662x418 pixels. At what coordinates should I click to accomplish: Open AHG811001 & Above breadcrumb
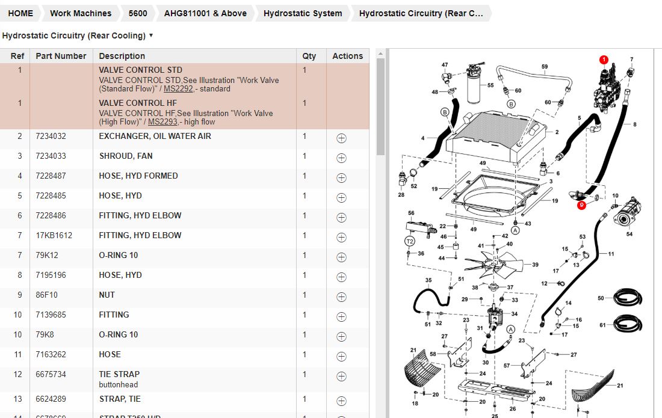[x=205, y=13]
